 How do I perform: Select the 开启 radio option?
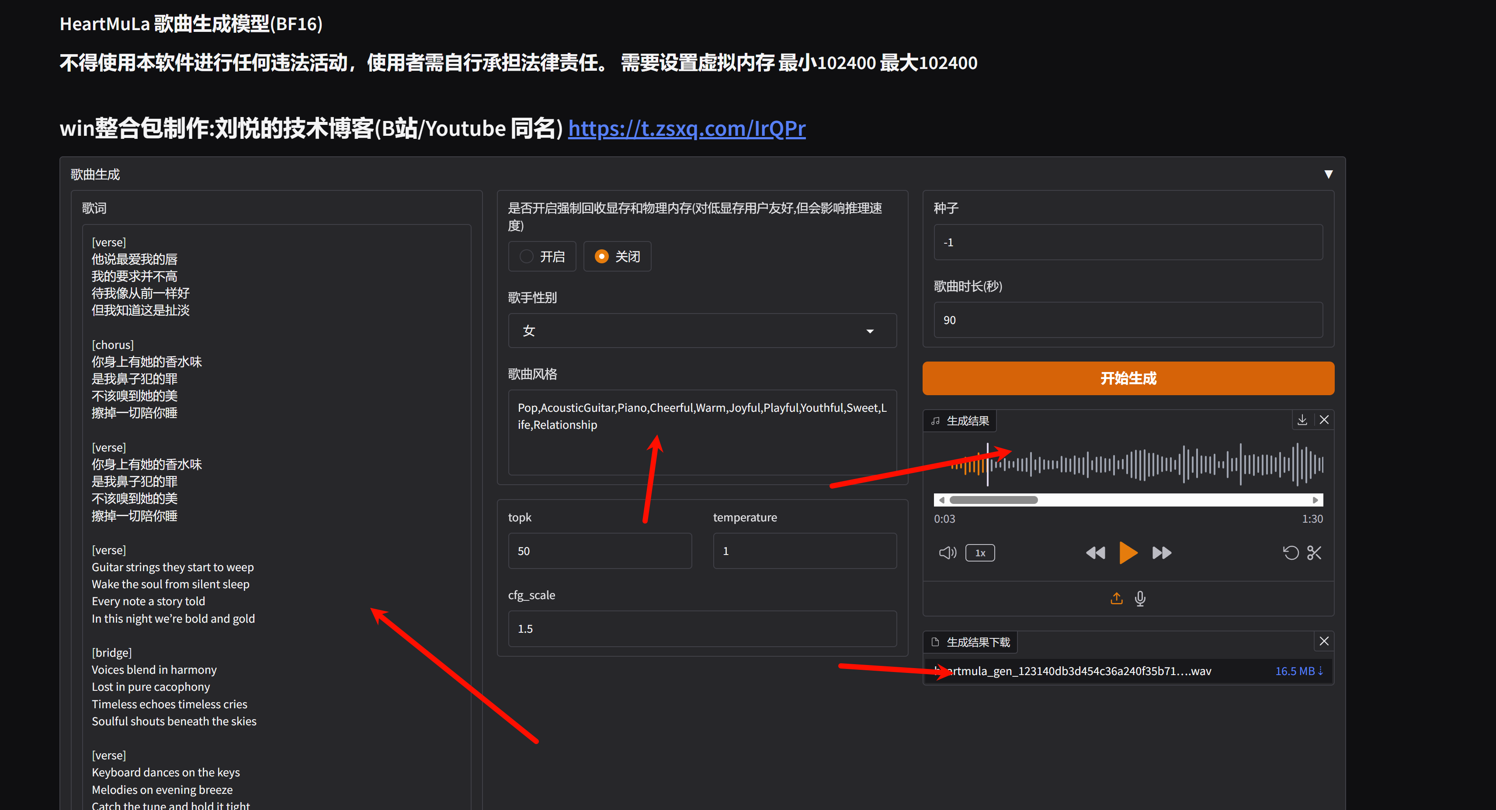[x=527, y=256]
